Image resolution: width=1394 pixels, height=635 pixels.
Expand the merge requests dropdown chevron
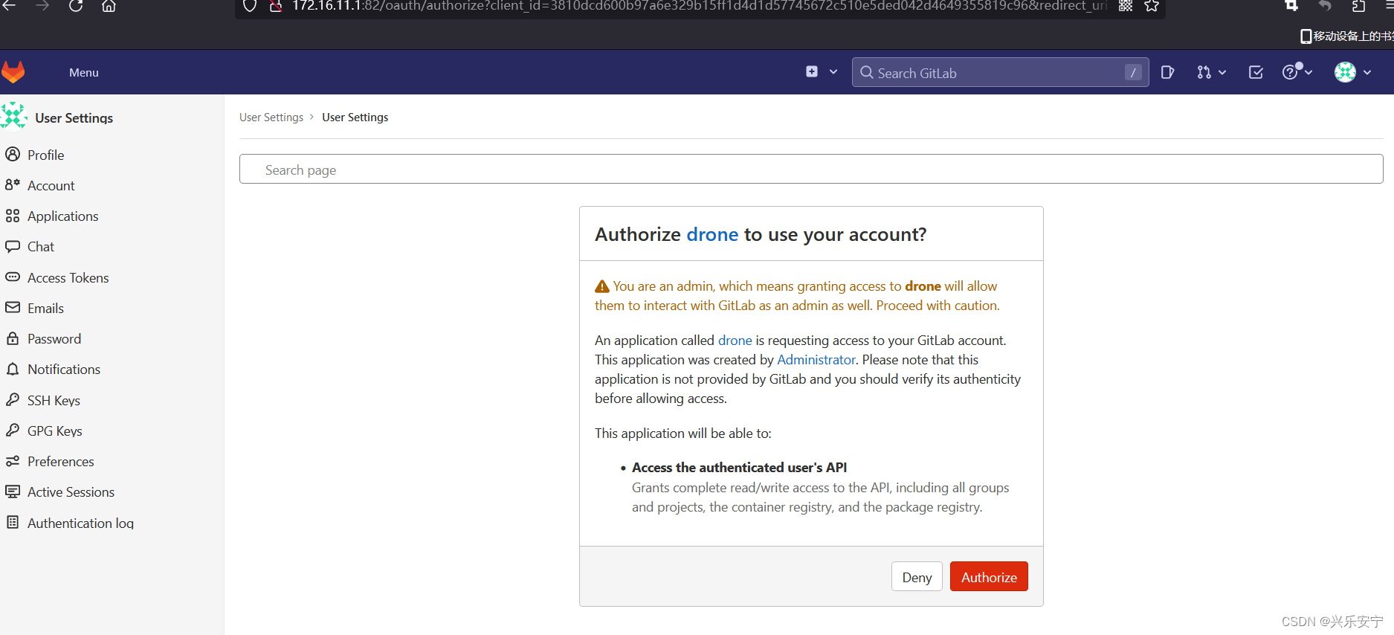click(x=1222, y=72)
